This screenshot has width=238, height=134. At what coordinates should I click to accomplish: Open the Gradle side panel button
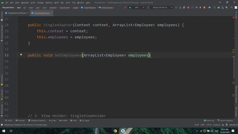tap(237, 15)
